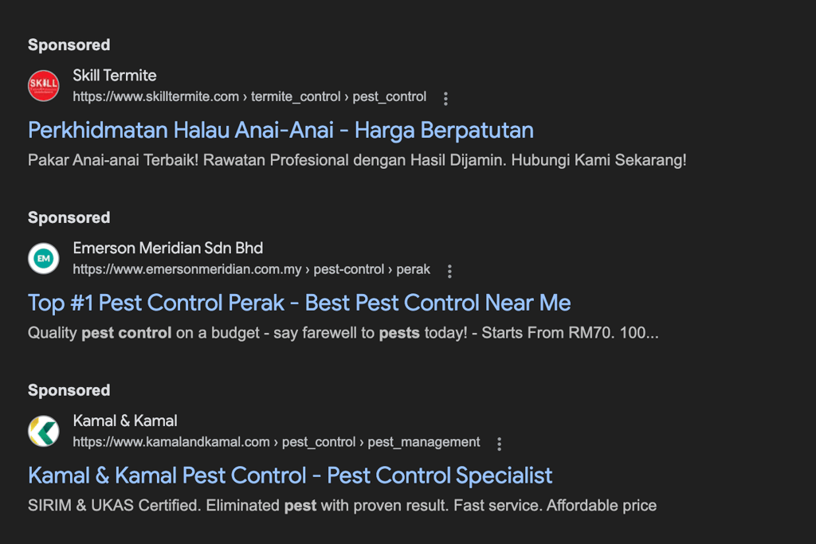Click the Kamal & Kamal logo icon

[44, 431]
